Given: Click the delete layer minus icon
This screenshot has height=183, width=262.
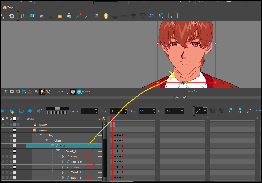Looking at the screenshot, I should click(94, 119).
